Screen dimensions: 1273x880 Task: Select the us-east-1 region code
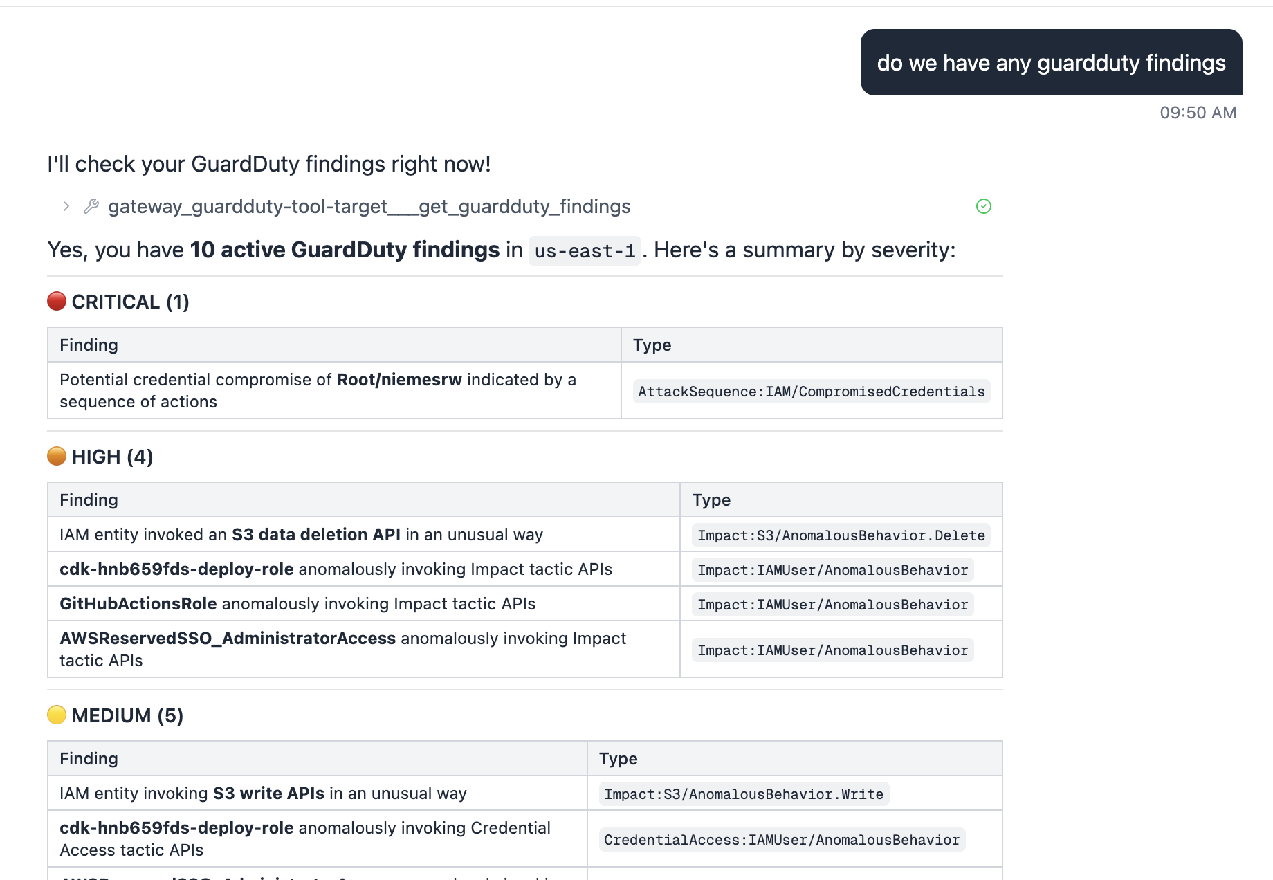pyautogui.click(x=584, y=250)
